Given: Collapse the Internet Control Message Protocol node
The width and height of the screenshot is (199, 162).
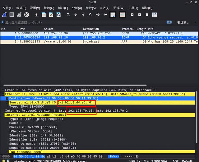Looking at the screenshot, I should point(3,115).
